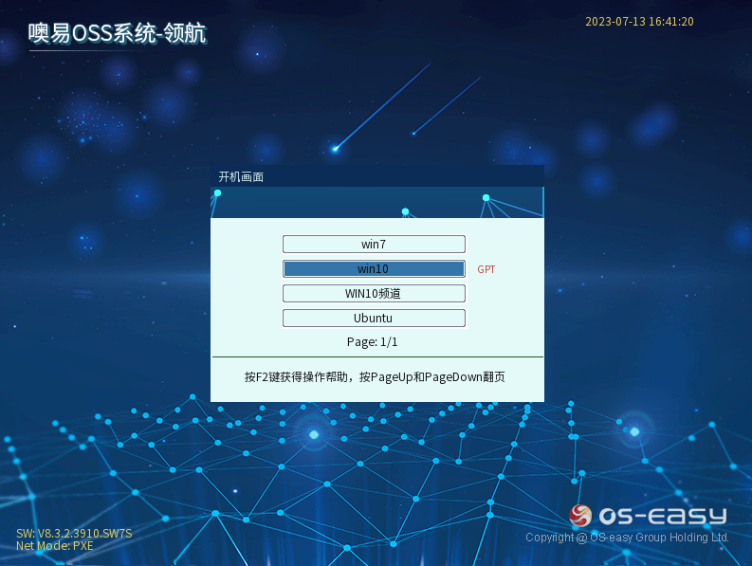Click the red GPT label beside win10

486,269
